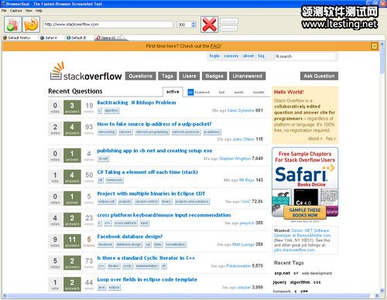
Task: Click the orange refresh arrow icon
Action: (31, 25)
